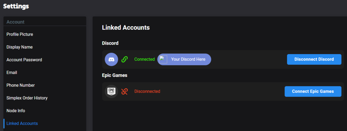This screenshot has height=131, width=347.
Task: Click the Settings page title
Action: (16, 6)
